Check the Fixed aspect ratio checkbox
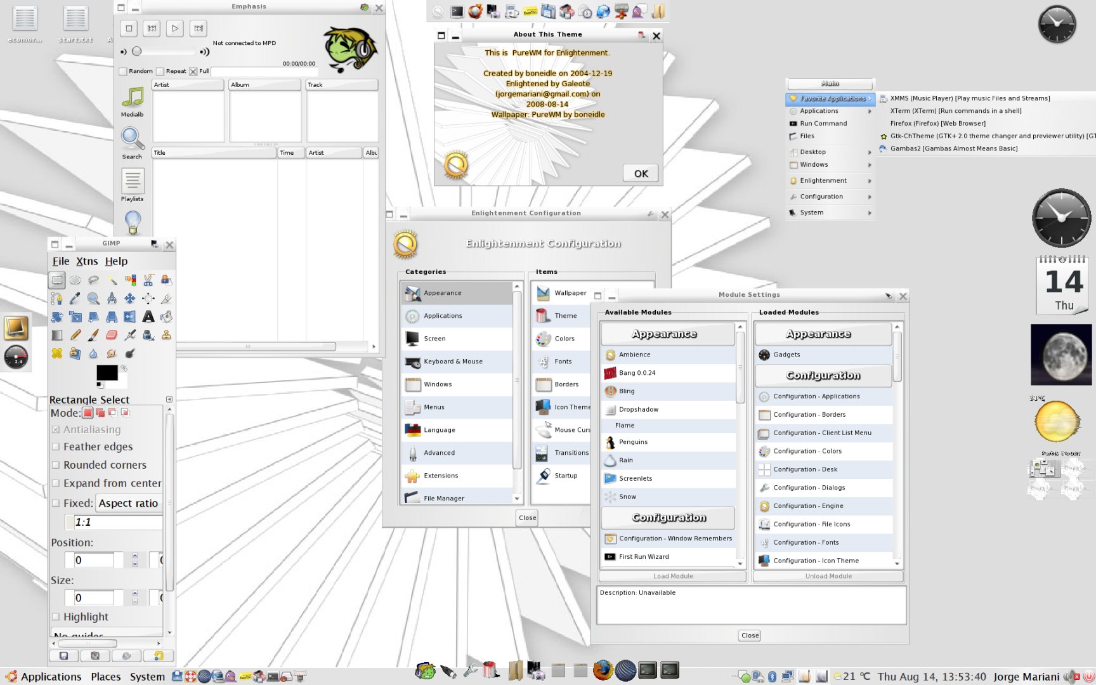The height and width of the screenshot is (685, 1096). click(x=56, y=503)
